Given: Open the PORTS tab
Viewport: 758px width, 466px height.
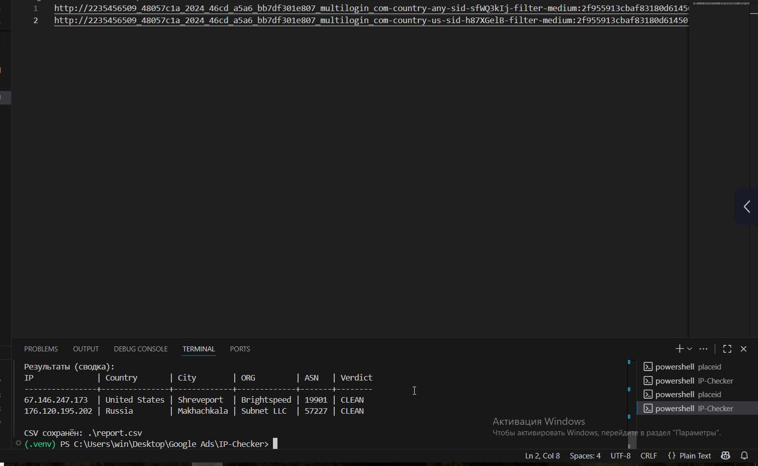Looking at the screenshot, I should pos(240,349).
